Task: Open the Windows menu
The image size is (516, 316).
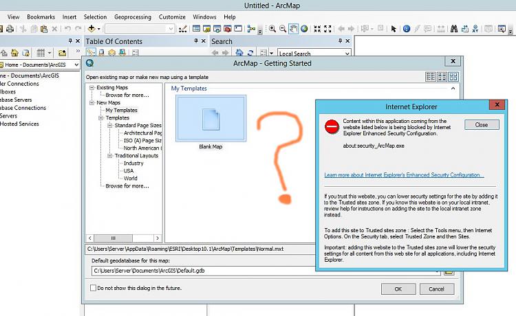Action: (204, 16)
